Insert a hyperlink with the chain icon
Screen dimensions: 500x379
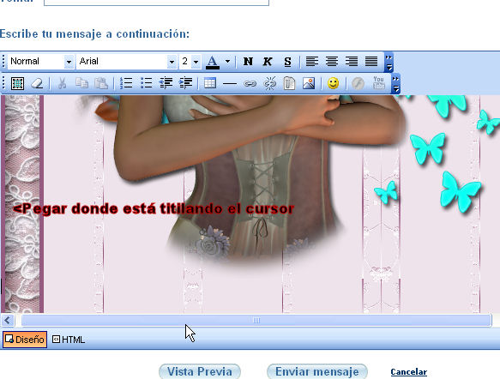250,83
